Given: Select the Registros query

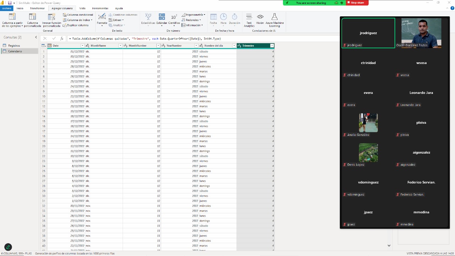Looking at the screenshot, I should click(14, 46).
